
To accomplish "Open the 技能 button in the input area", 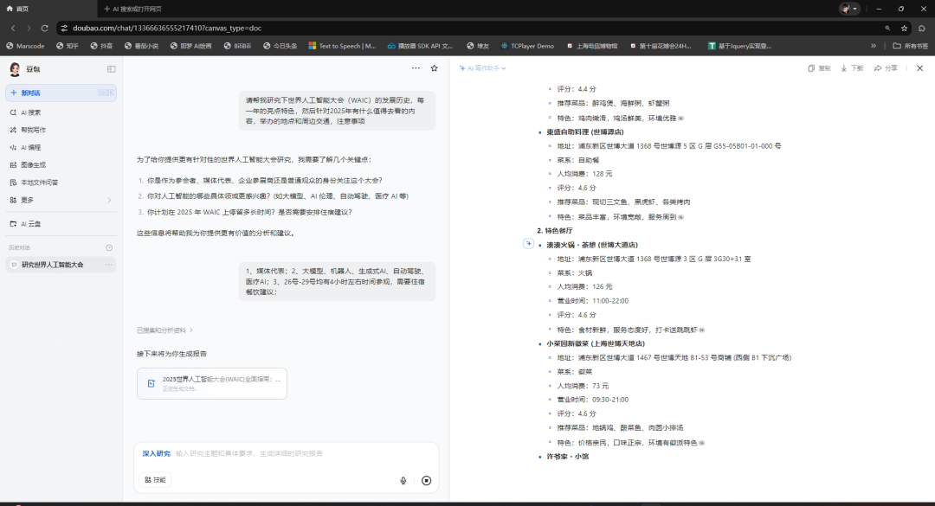I will pos(156,479).
